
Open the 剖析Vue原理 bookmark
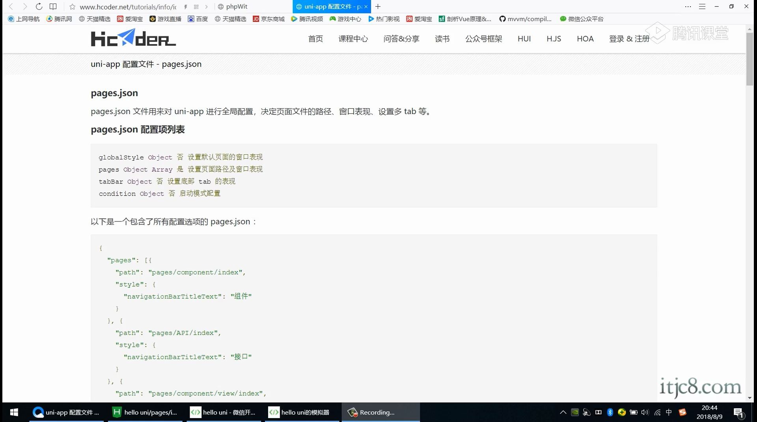(465, 19)
